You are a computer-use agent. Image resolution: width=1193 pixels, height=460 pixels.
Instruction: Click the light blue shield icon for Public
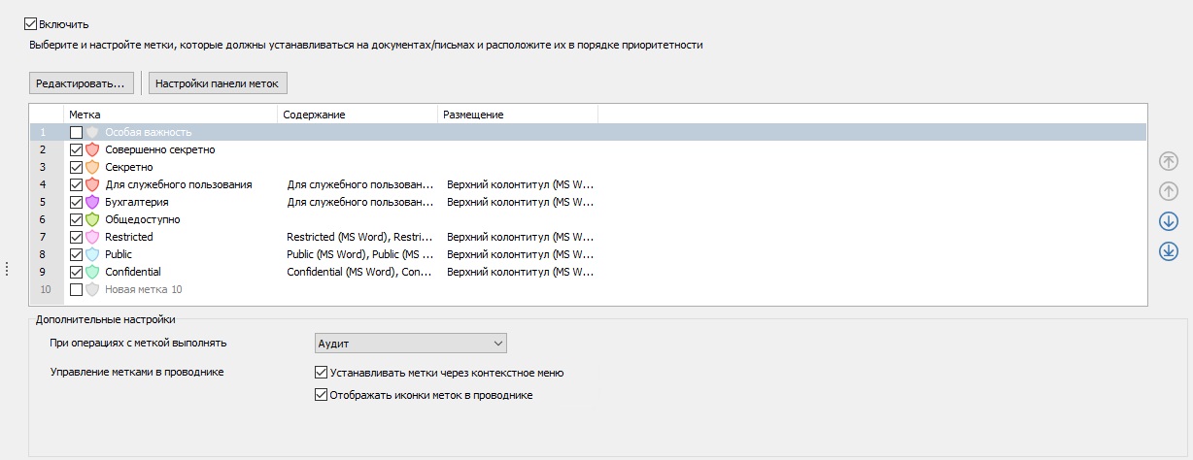coord(93,254)
